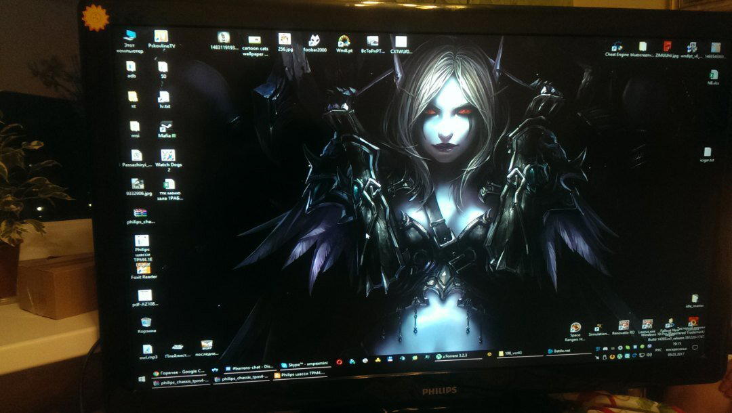Open the 108_vce82 taskbar window
Image resolution: width=732 pixels, height=413 pixels.
(x=520, y=353)
